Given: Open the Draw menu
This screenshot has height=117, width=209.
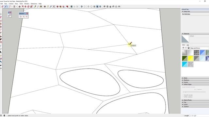Looking at the screenshot, I should coord(16,4).
